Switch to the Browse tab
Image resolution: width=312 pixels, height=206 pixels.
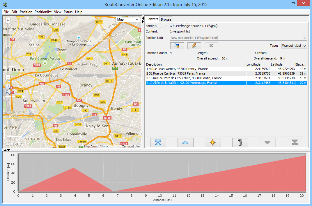tap(166, 19)
